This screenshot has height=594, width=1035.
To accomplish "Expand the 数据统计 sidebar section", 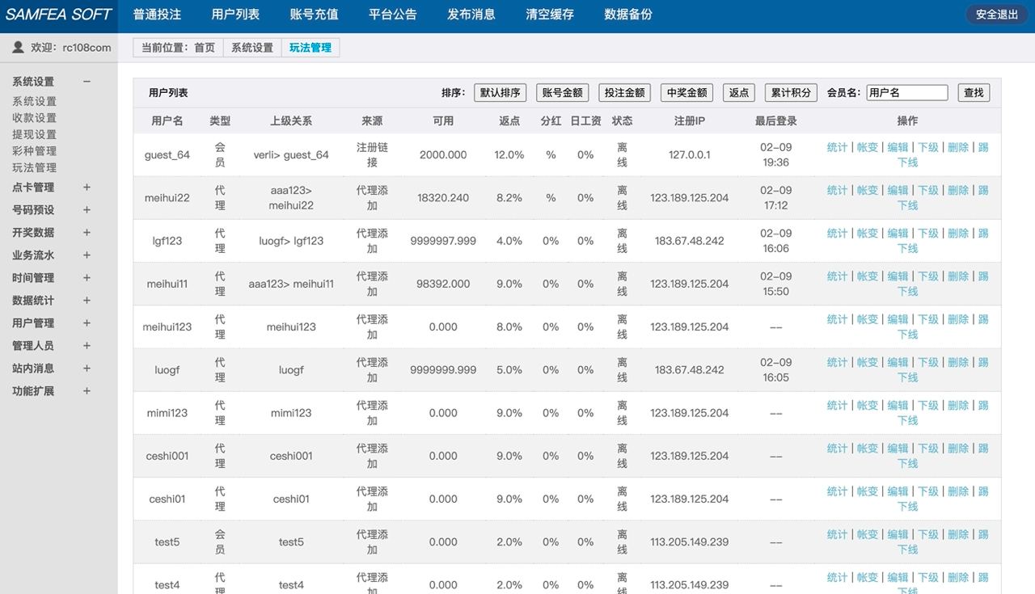I will tap(87, 301).
